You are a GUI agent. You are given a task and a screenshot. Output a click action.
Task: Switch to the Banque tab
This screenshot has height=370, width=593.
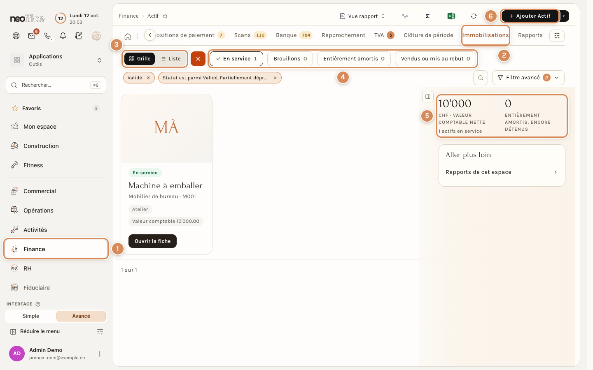[294, 35]
